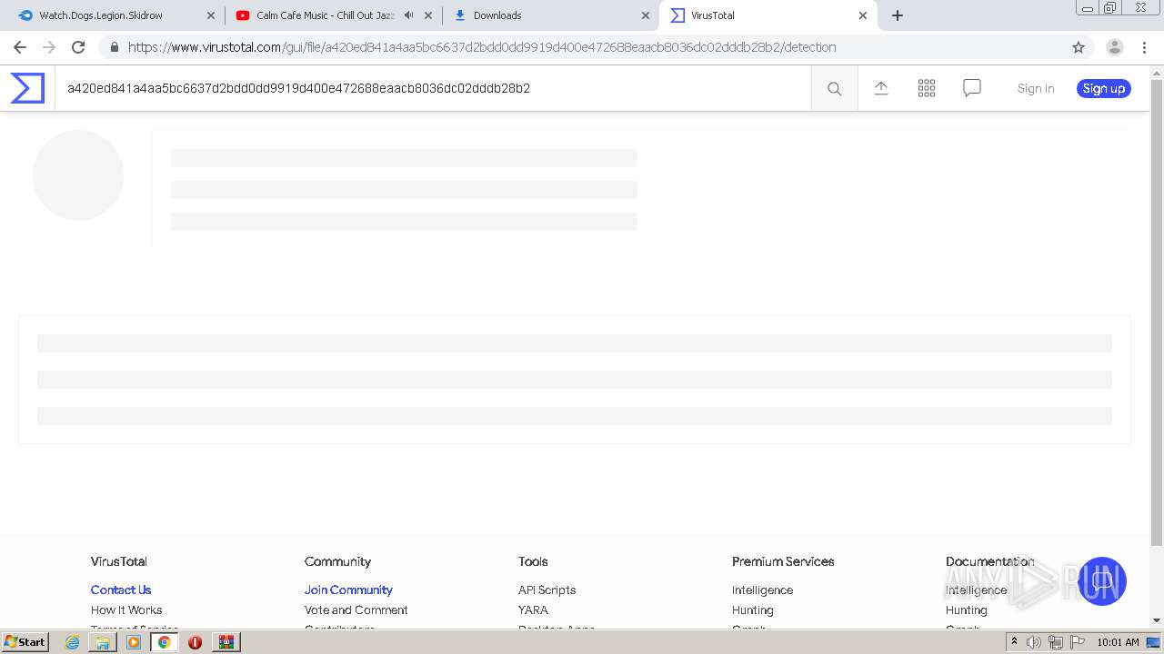Click the address bar URL
1164x654 pixels.
[x=482, y=47]
